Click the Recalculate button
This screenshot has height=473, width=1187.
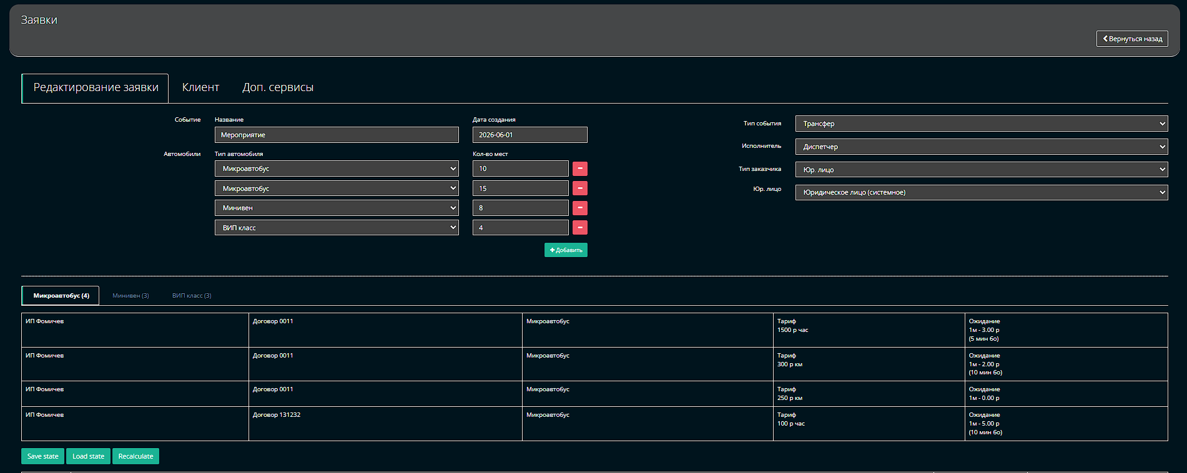coord(135,456)
